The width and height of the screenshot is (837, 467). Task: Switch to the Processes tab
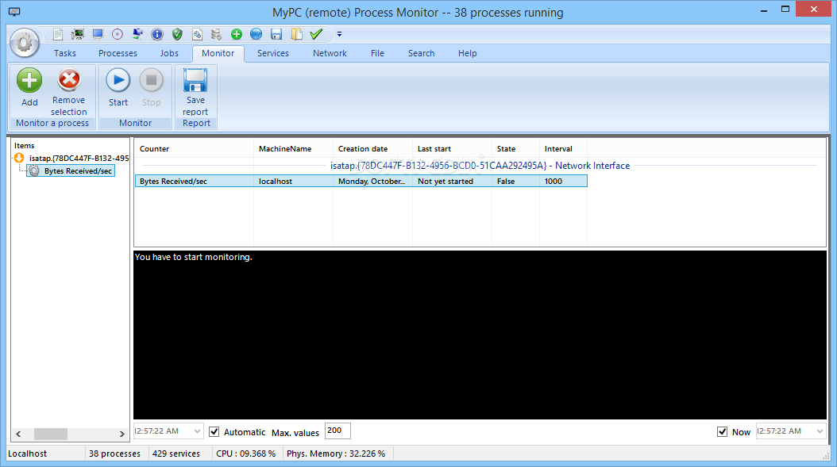pyautogui.click(x=118, y=53)
